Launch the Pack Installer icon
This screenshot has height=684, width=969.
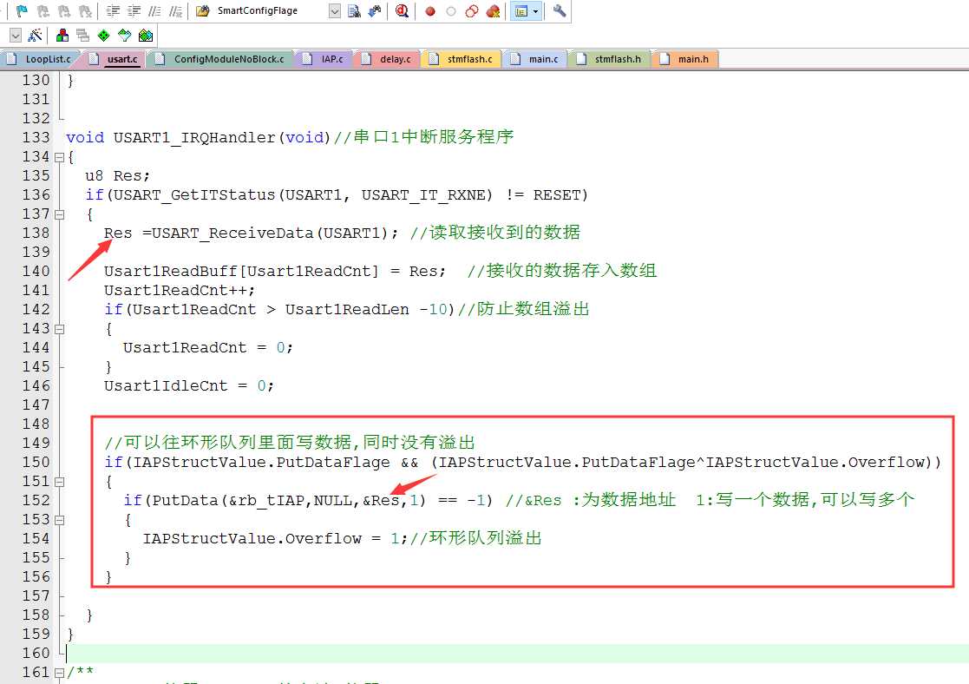click(x=146, y=36)
